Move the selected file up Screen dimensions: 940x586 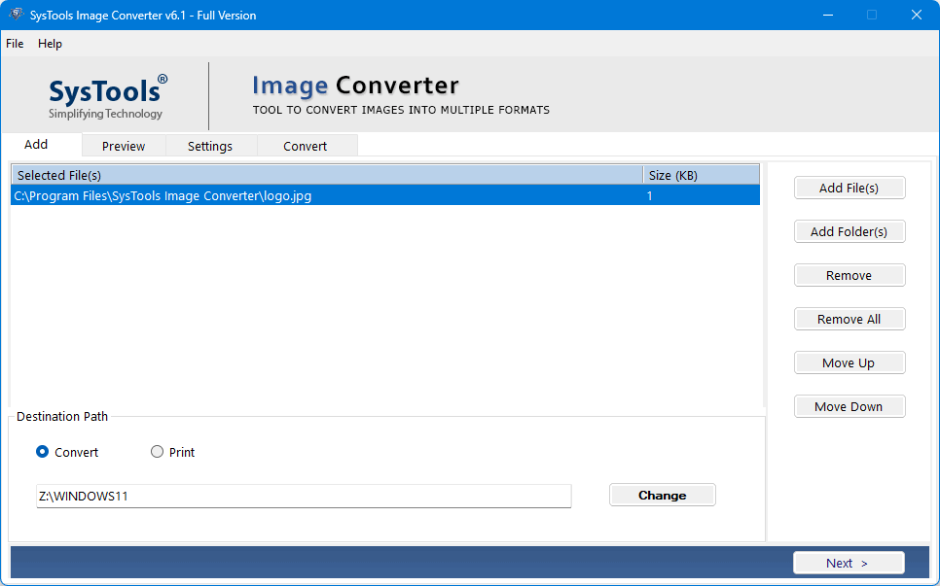click(850, 362)
